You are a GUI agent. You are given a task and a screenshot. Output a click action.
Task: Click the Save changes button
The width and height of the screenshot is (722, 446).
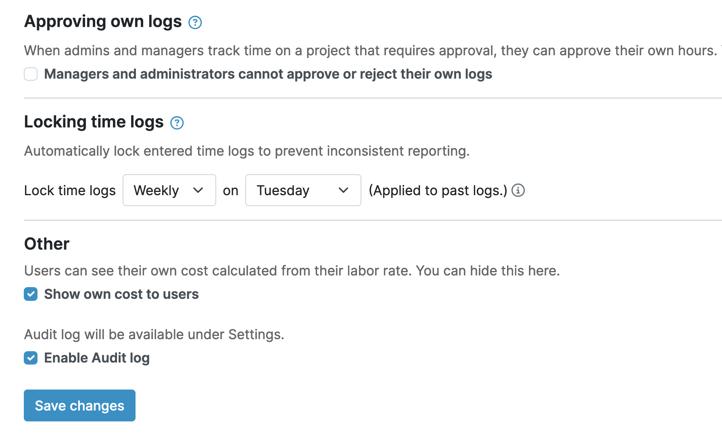pos(79,405)
